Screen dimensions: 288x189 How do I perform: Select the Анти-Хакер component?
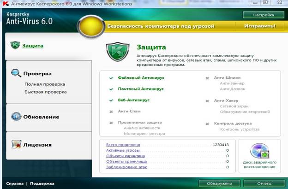point(226,101)
